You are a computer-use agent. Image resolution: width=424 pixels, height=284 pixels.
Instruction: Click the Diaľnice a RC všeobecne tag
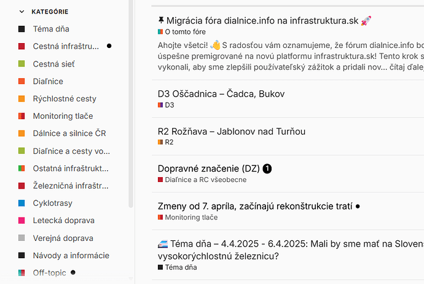pos(202,179)
